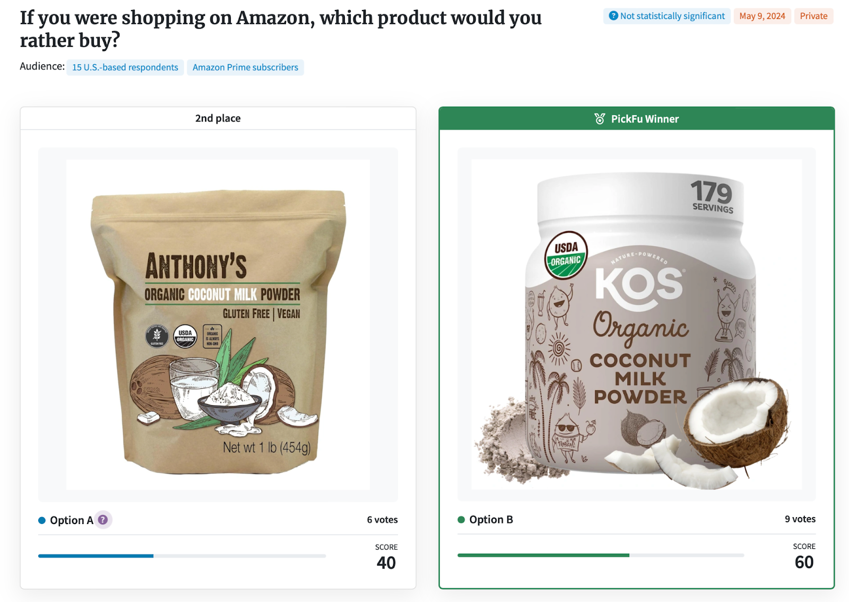Click the May 9, 2024 date tag
The height and width of the screenshot is (602, 849).
[762, 16]
